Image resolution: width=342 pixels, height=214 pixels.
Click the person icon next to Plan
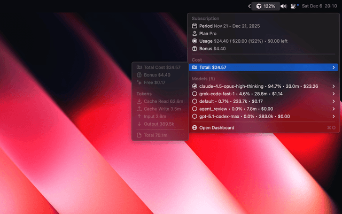(195, 33)
